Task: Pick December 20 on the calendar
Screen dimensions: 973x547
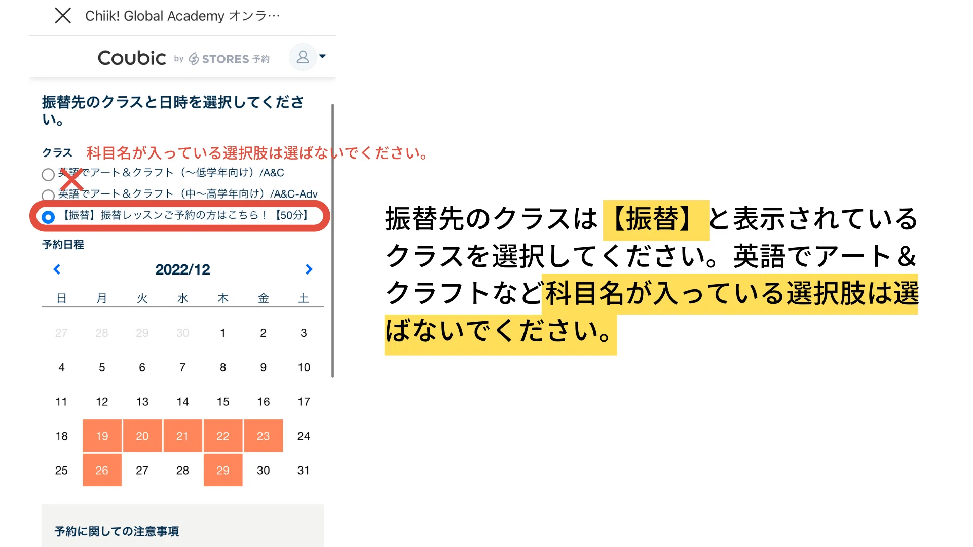Action: (142, 436)
